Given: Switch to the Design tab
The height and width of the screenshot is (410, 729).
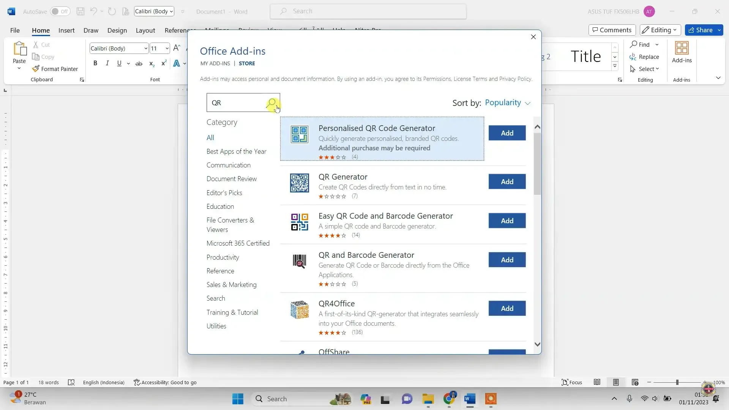Looking at the screenshot, I should (117, 30).
